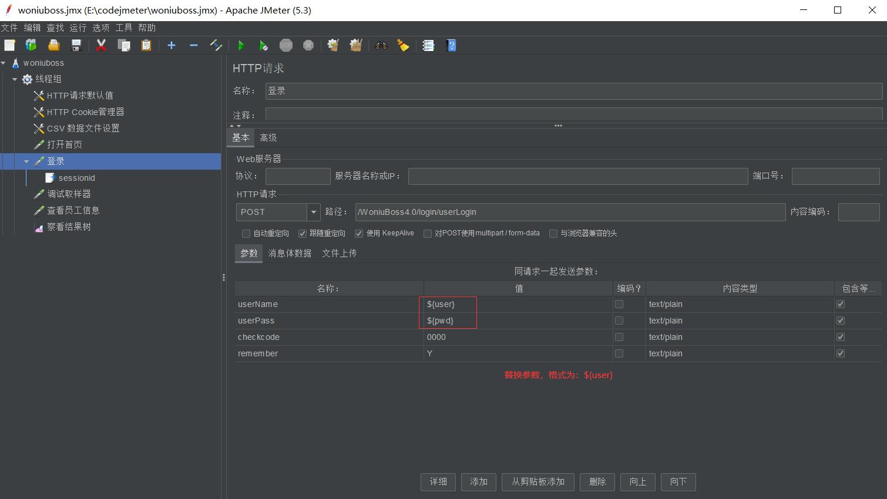Open the 工具 menu

coord(124,28)
